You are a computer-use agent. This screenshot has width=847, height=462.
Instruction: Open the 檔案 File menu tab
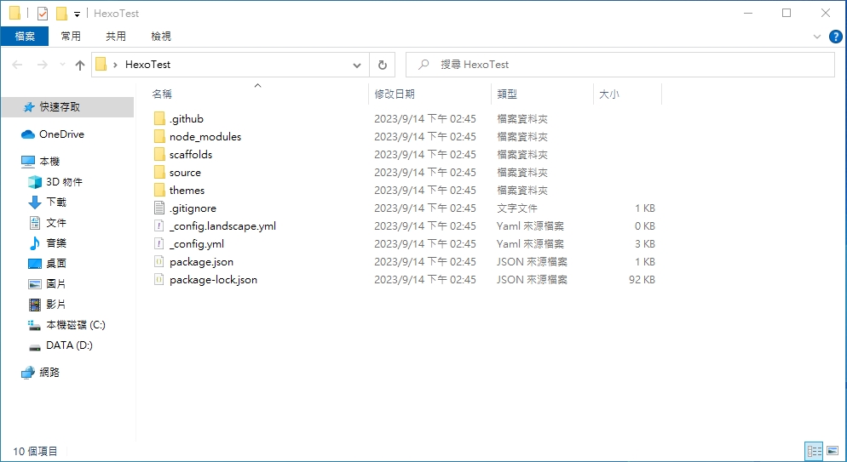click(25, 36)
